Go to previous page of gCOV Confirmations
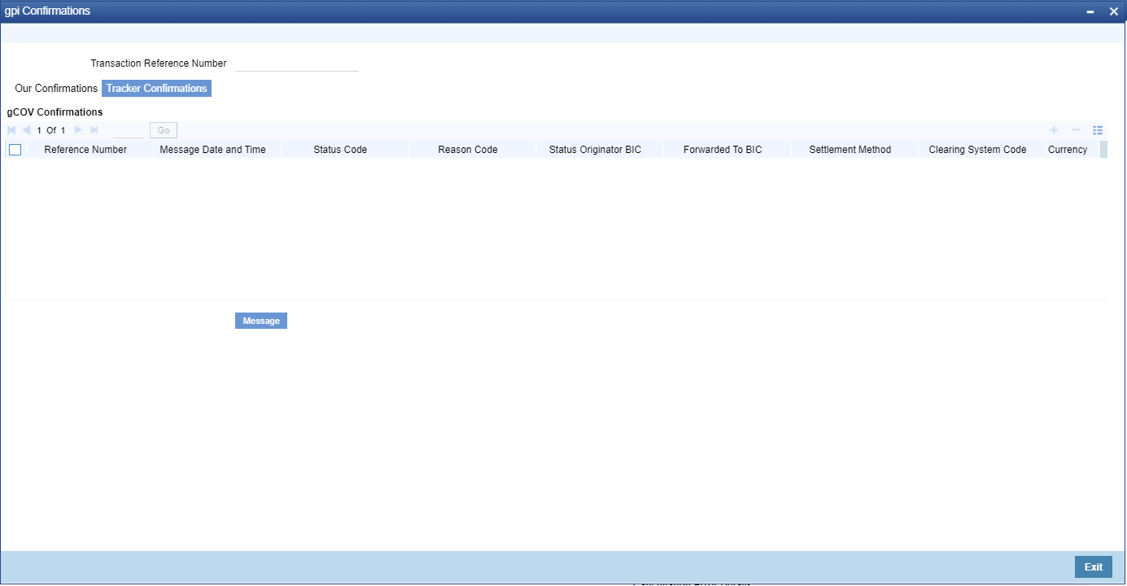The image size is (1127, 586). [x=26, y=130]
